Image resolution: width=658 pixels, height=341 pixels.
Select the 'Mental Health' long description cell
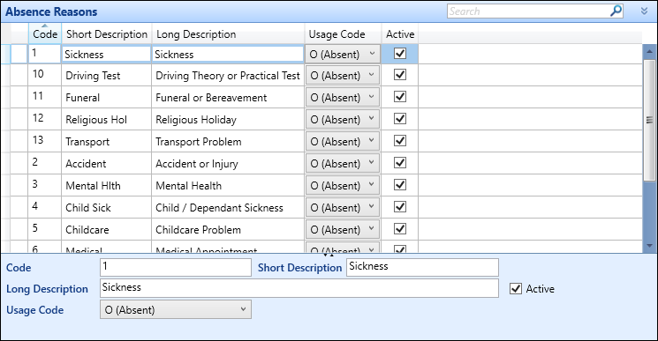[x=228, y=185]
